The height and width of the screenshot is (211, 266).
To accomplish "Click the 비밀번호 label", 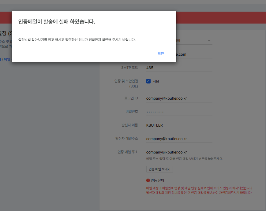I will (132, 112).
